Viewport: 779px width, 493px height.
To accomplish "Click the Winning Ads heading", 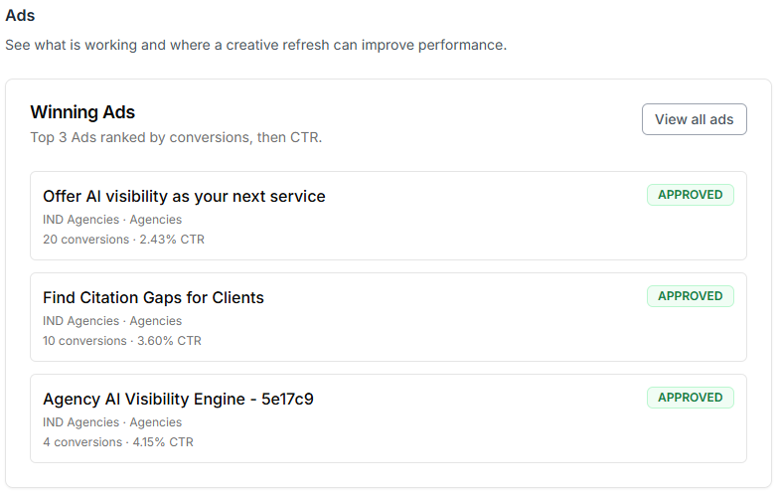I will (82, 112).
